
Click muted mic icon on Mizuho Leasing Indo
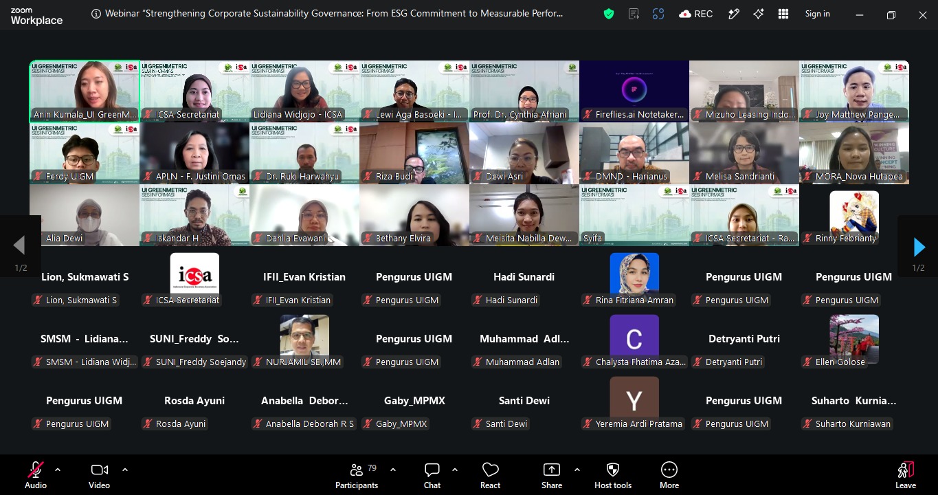697,115
